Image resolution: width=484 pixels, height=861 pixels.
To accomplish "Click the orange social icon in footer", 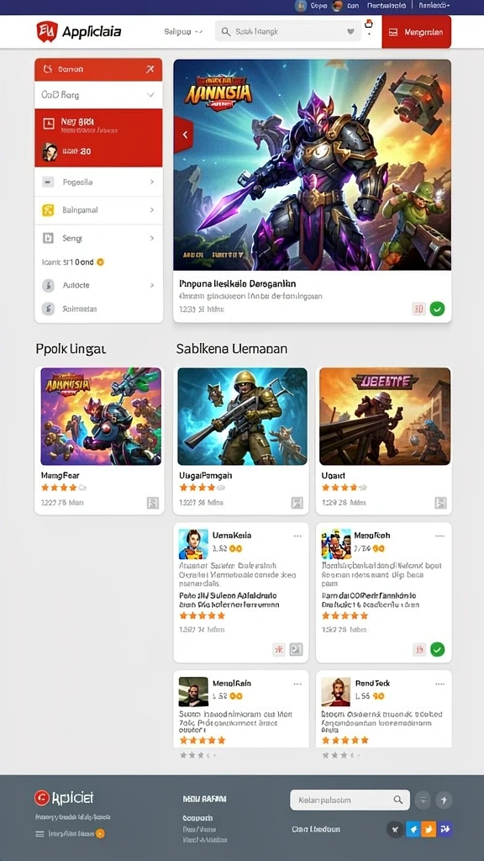I will click(429, 829).
